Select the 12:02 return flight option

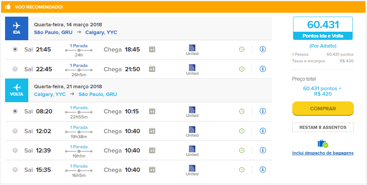coord(15,131)
